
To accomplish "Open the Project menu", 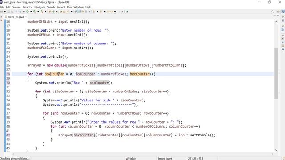I will tap(61, 7).
